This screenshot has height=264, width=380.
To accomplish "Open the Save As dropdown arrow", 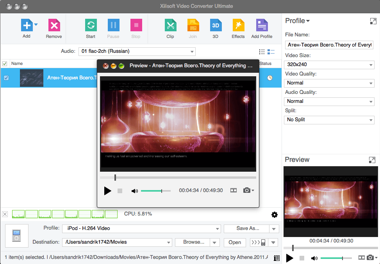I will tap(274, 229).
